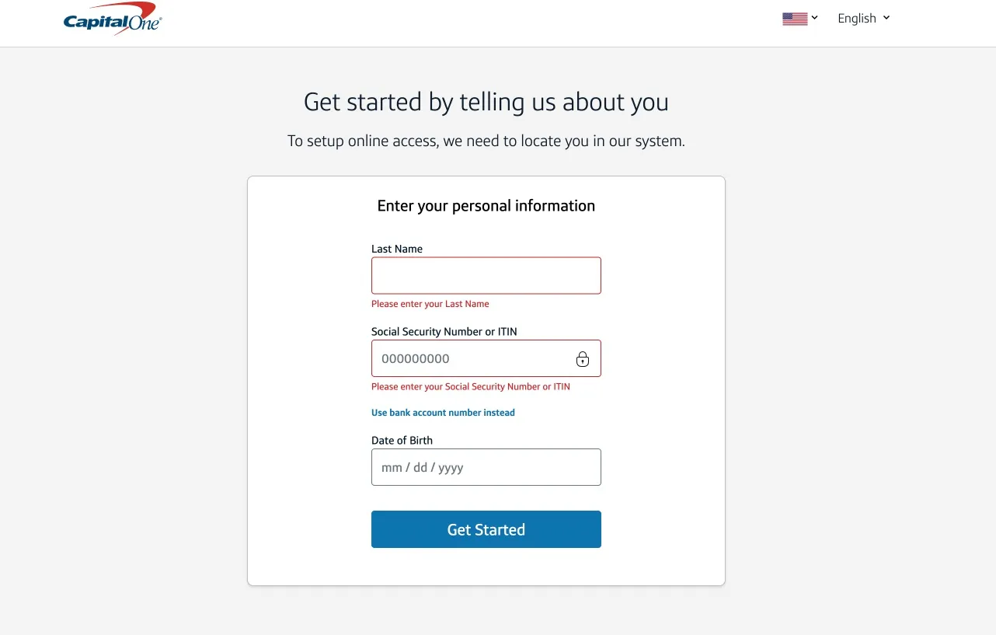Select the Date of Birth field

486,467
